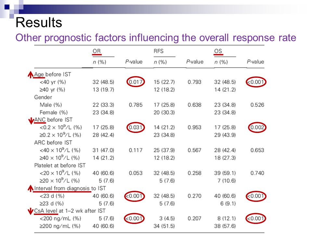Image resolution: width=312 pixels, height=234 pixels.
Task: Click the P-value '0.270' cell
Action: click(x=194, y=196)
